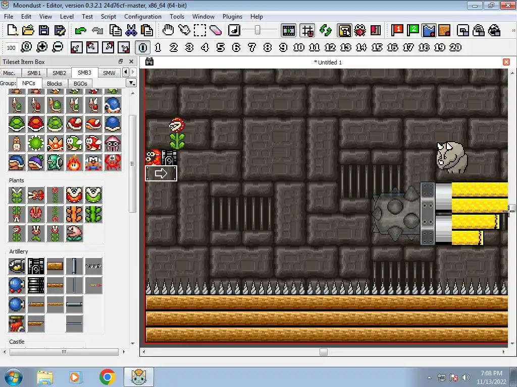Choose the rectangular selection tool
517x387 pixels.
[200, 30]
